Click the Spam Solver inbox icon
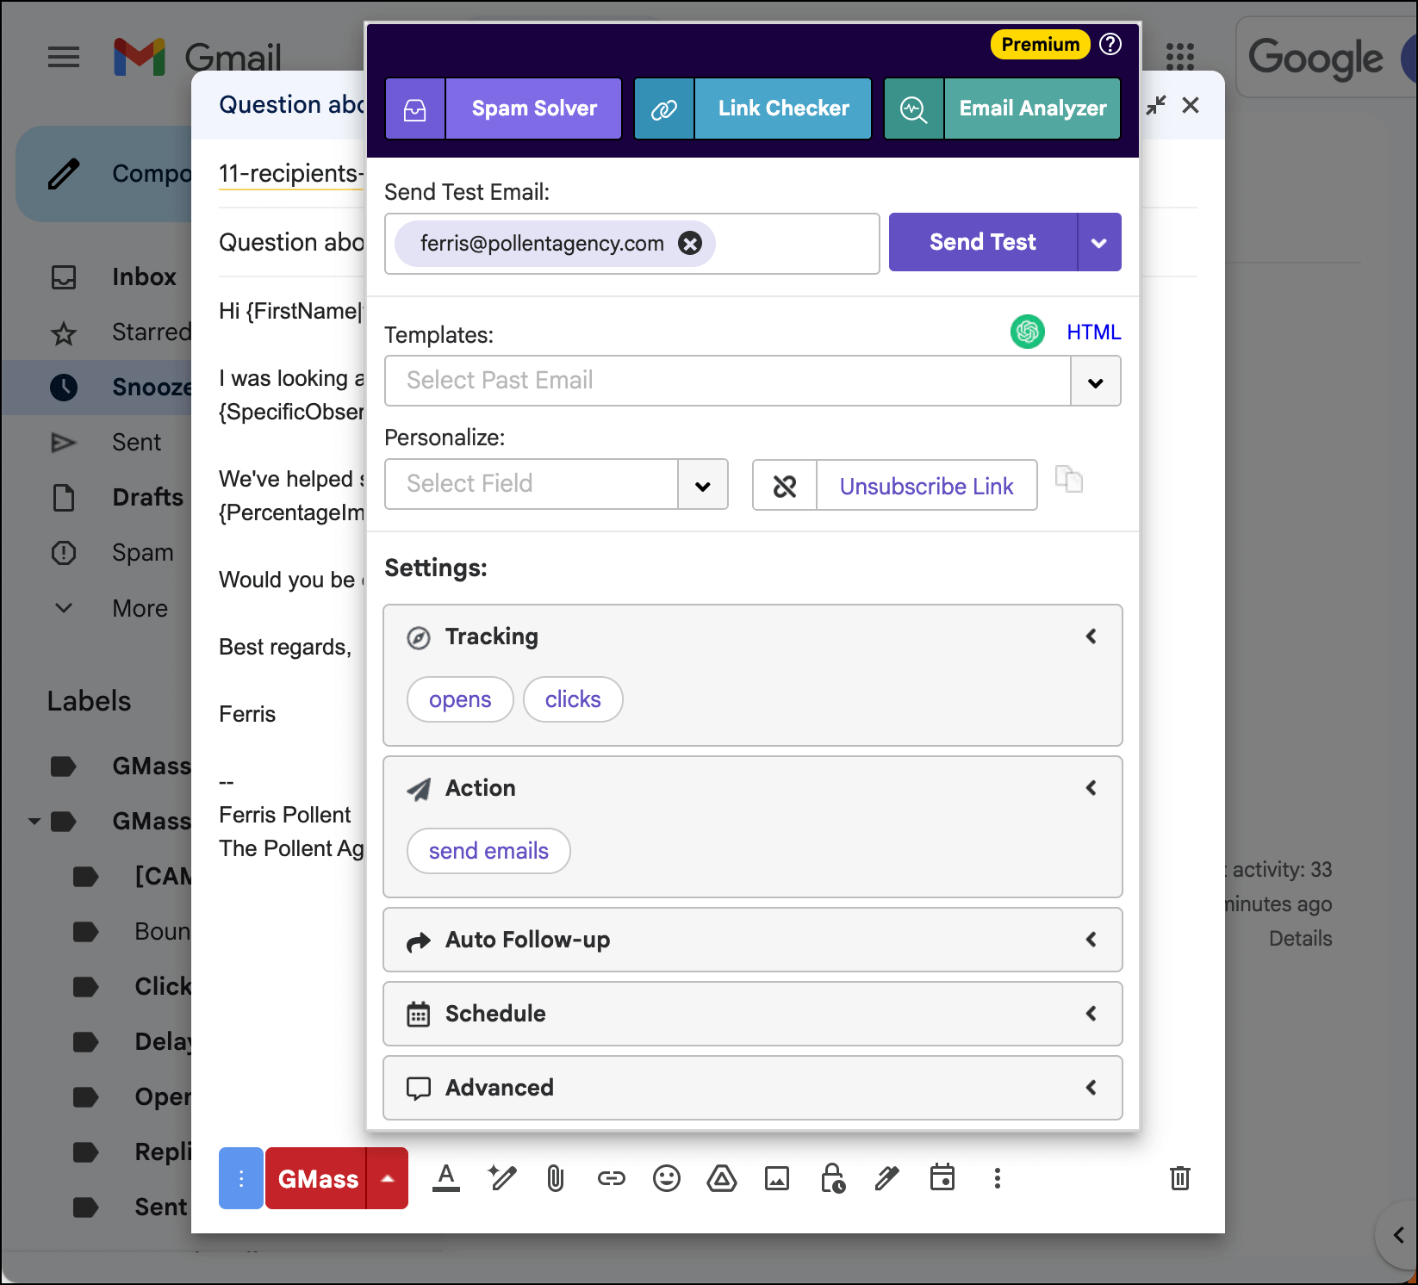The width and height of the screenshot is (1418, 1285). [x=415, y=109]
